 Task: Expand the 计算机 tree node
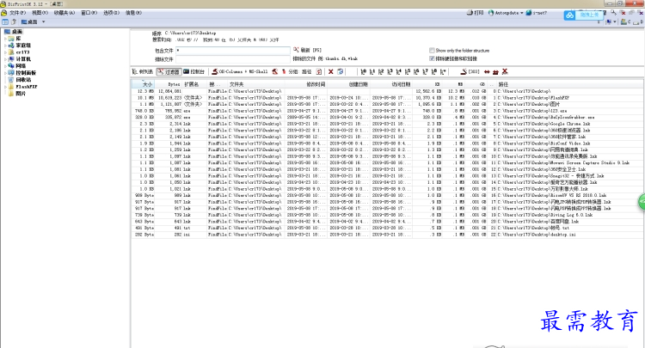[6, 59]
